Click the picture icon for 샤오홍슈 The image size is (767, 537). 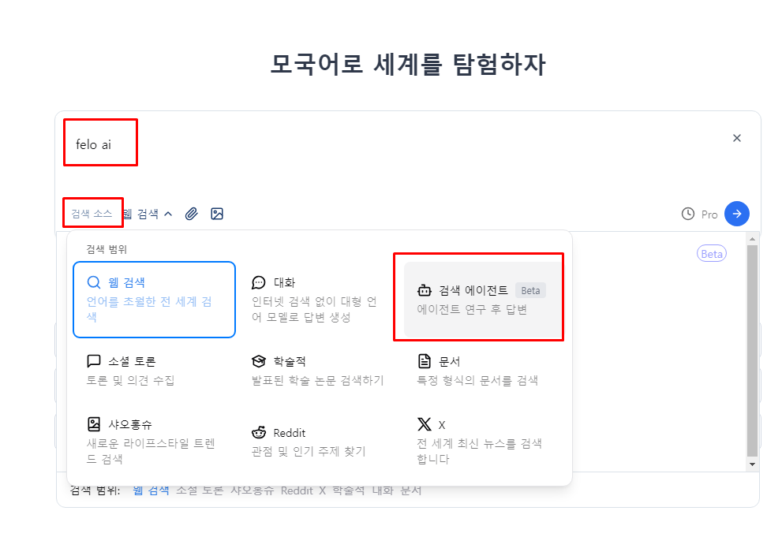93,423
